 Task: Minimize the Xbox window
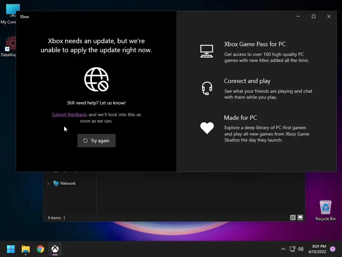(x=298, y=16)
